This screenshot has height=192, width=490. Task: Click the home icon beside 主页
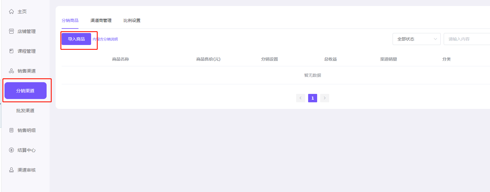pos(11,12)
